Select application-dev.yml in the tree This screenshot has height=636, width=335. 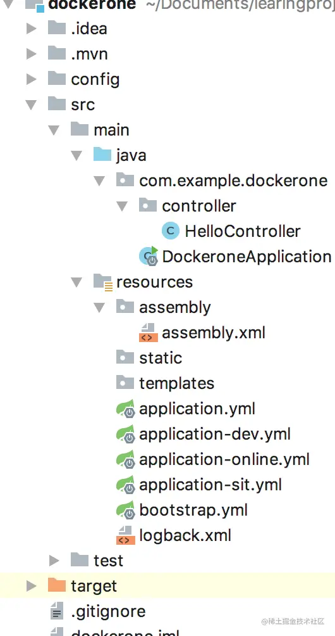click(x=215, y=434)
